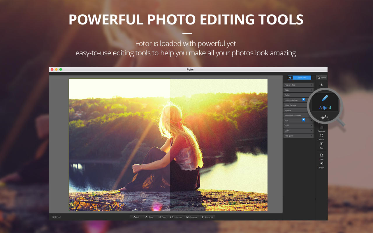The image size is (373, 233).
Task: Rotate the photo left
Action: 136,217
